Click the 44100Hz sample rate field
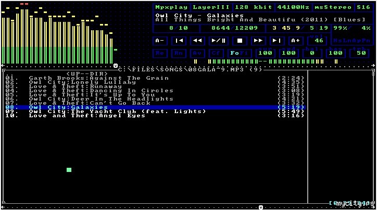Image resolution: width=377 pixels, height=210 pixels. pos(293,7)
